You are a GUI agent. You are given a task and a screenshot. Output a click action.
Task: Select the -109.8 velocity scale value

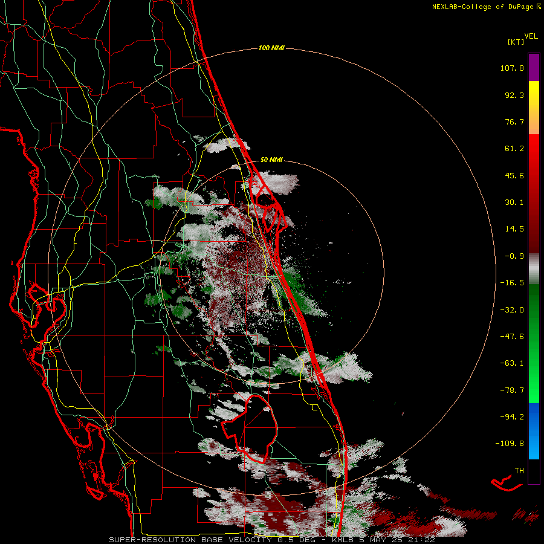(510, 444)
